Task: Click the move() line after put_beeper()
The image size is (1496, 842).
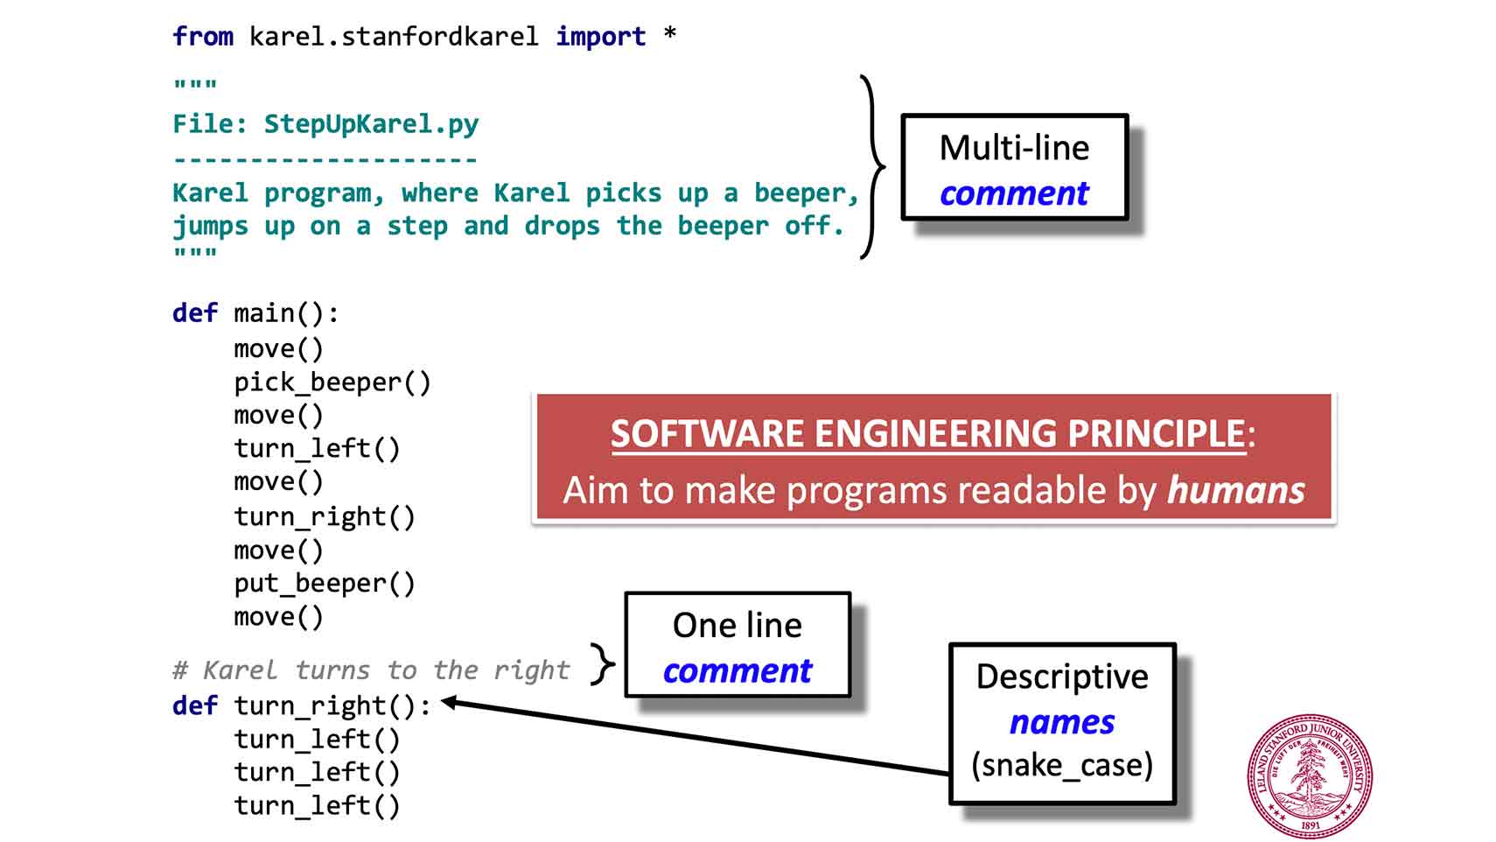Action: 278,617
